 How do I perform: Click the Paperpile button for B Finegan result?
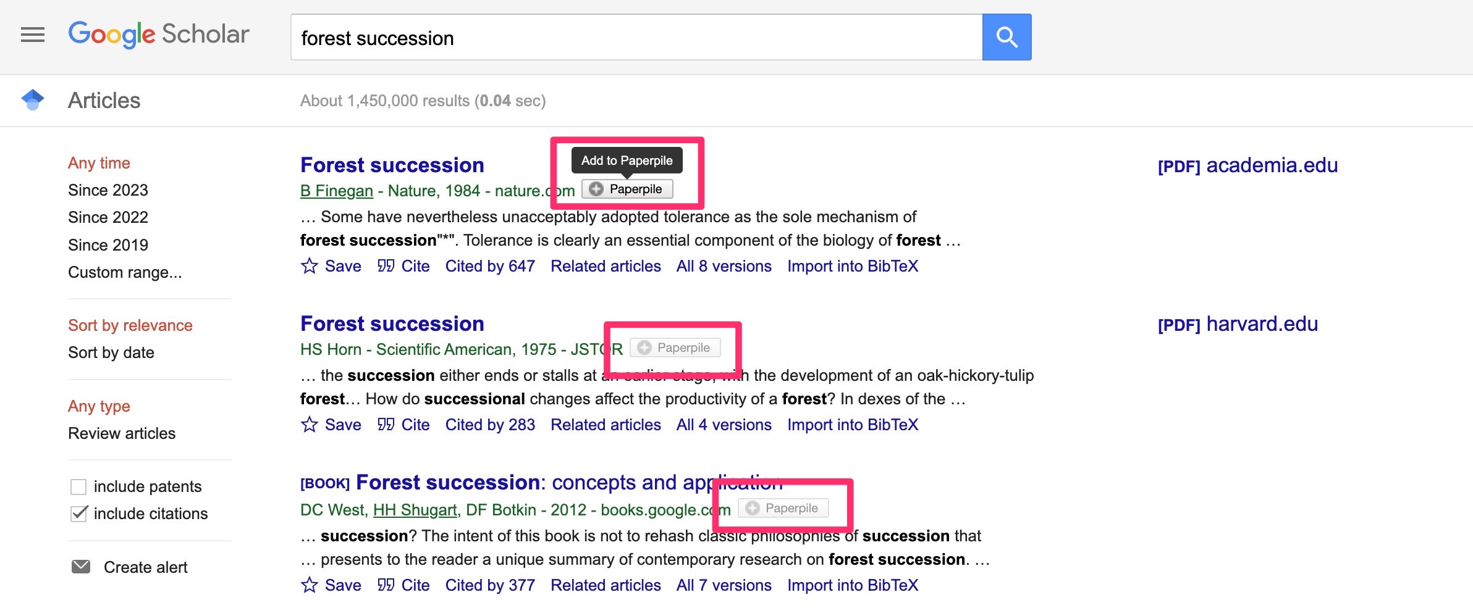627,189
